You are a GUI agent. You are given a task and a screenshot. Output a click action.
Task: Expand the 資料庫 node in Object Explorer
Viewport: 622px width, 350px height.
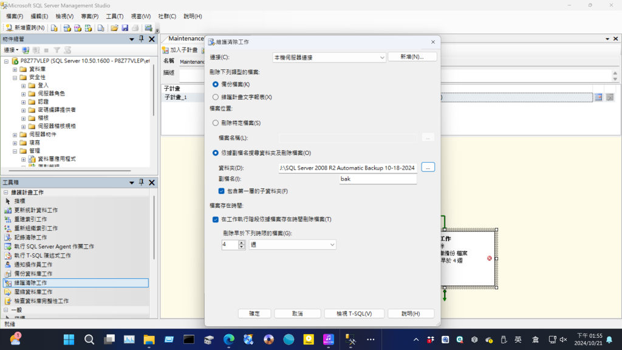pyautogui.click(x=15, y=69)
